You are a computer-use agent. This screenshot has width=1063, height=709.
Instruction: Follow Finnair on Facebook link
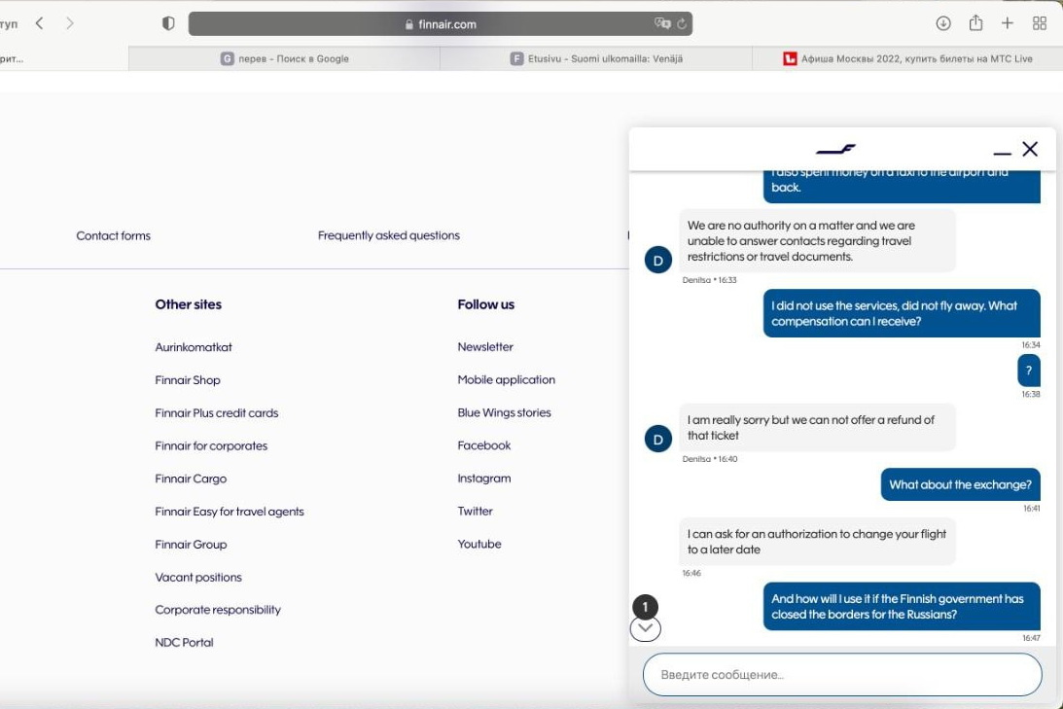coord(484,446)
